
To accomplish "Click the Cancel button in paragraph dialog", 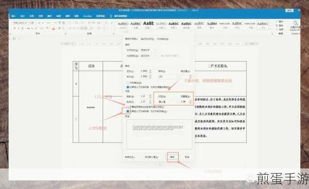I will coord(187,157).
